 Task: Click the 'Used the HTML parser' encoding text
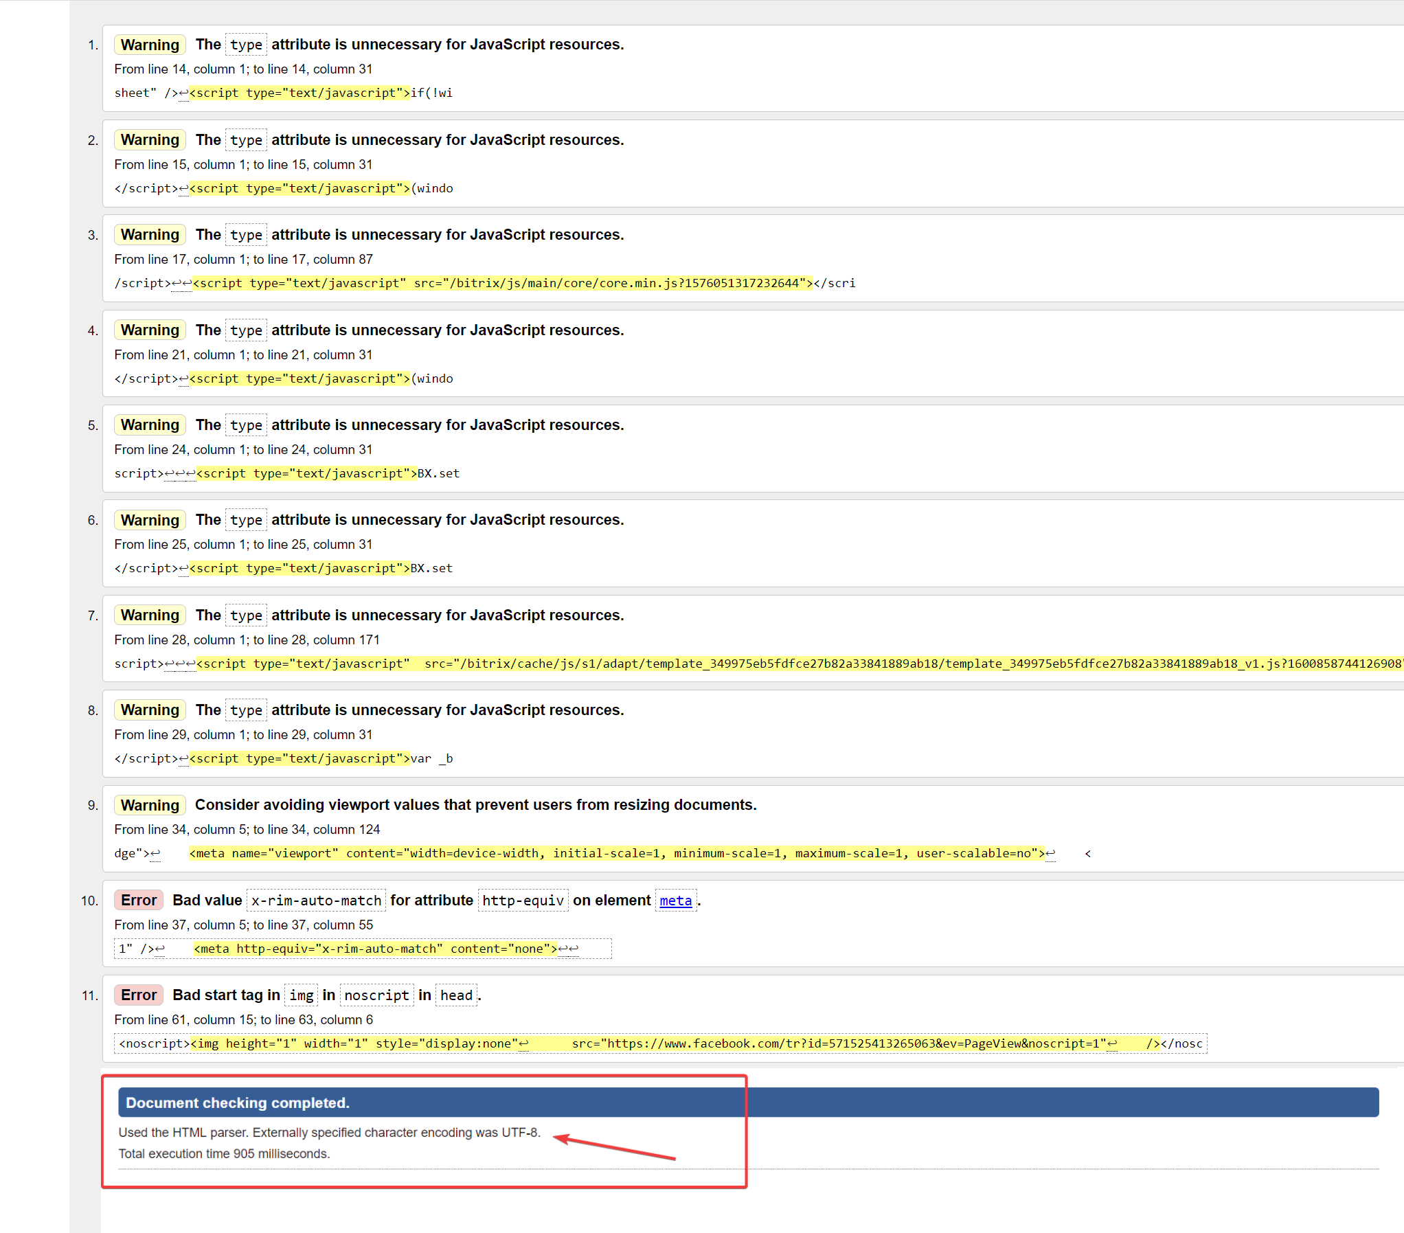[x=329, y=1133]
